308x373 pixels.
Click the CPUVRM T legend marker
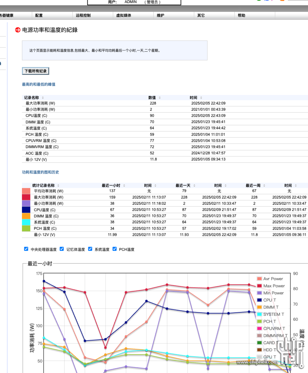pyautogui.click(x=259, y=329)
